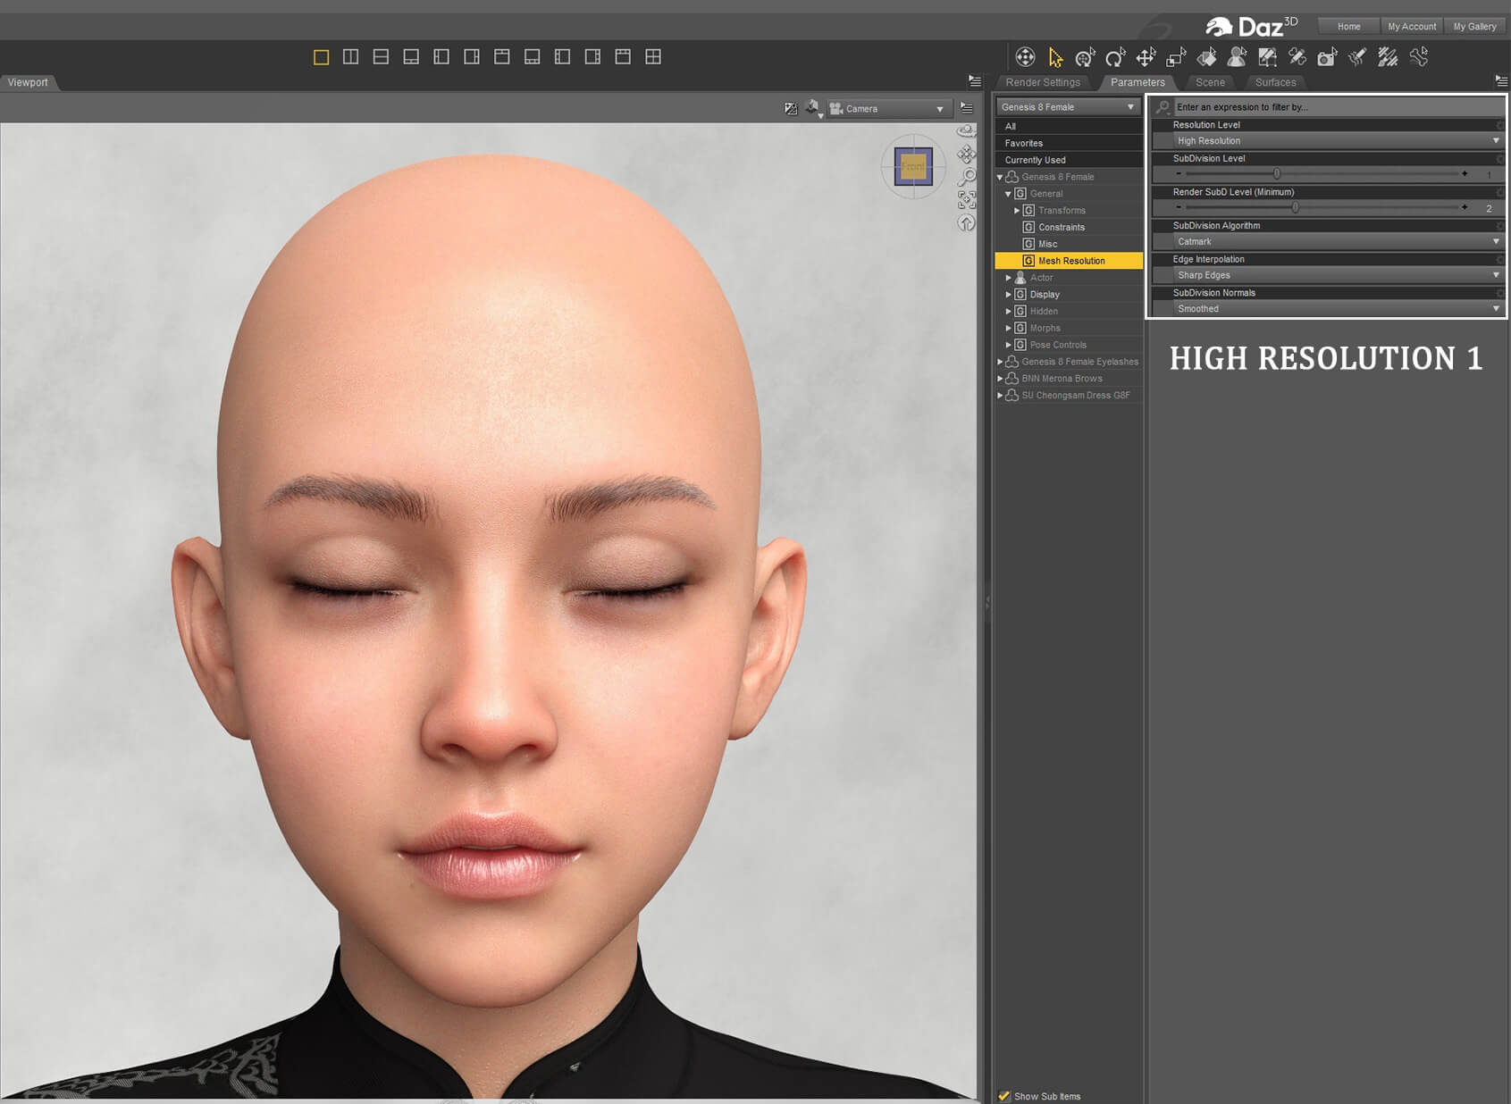Choose four-view viewport layout icon
The width and height of the screenshot is (1511, 1104).
653,57
